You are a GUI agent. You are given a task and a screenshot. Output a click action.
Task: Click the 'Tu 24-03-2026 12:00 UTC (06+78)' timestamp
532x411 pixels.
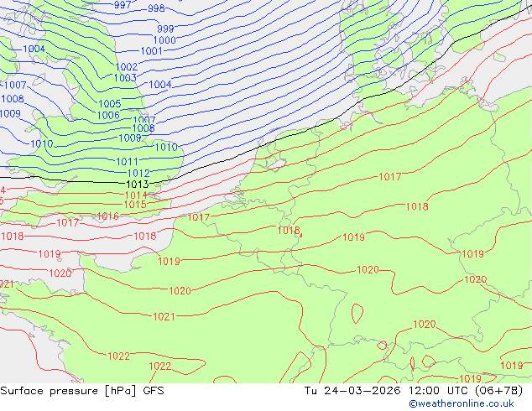(414, 391)
